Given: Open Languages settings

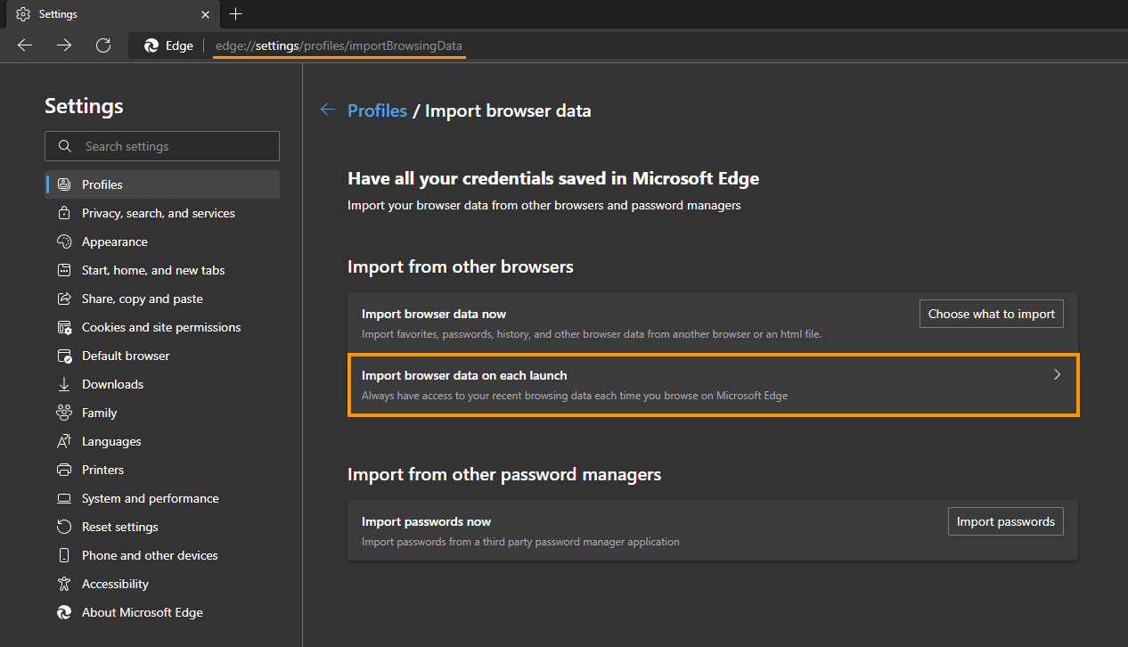Looking at the screenshot, I should [162, 441].
